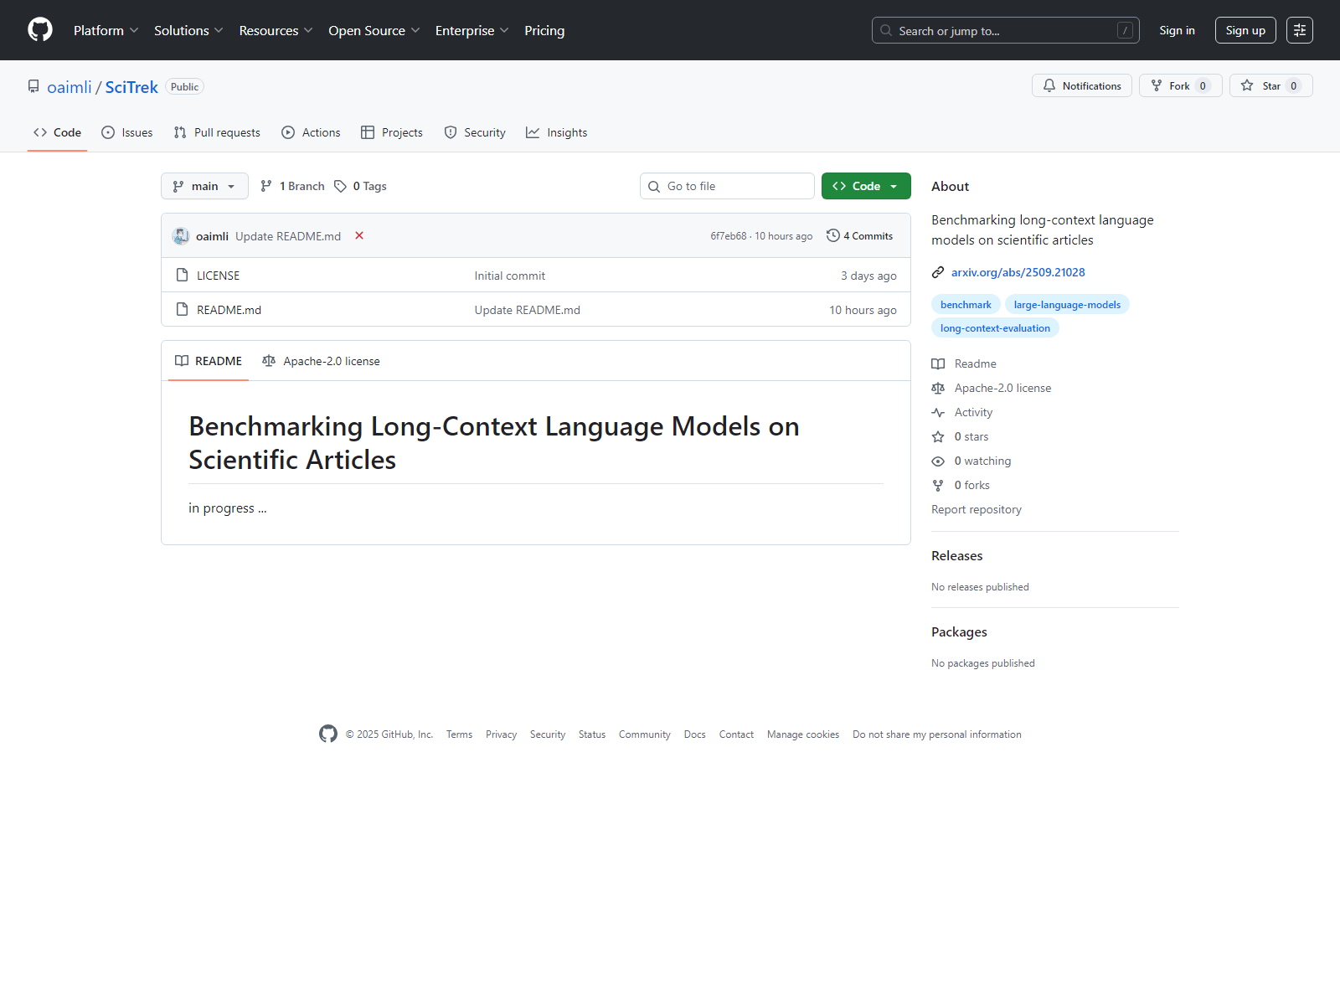The width and height of the screenshot is (1340, 1005).
Task: Click the benchmark topic tag
Action: (966, 305)
